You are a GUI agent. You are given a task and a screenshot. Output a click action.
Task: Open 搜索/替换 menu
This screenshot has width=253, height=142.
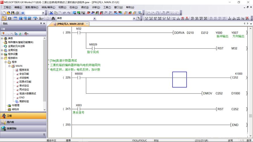tap(32, 7)
